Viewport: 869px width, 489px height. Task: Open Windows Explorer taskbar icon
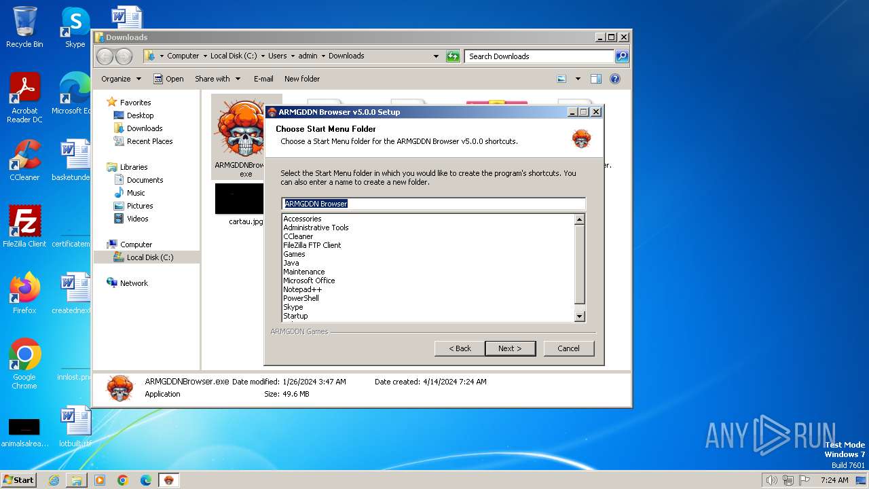click(x=77, y=480)
